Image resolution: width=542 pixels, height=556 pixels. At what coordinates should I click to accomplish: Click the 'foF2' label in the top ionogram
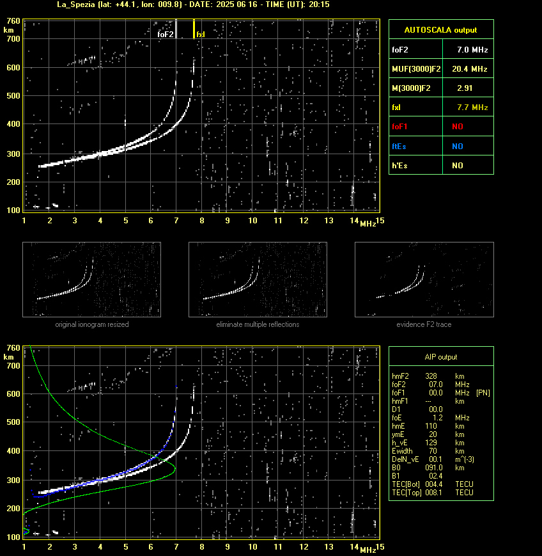pyautogui.click(x=166, y=35)
